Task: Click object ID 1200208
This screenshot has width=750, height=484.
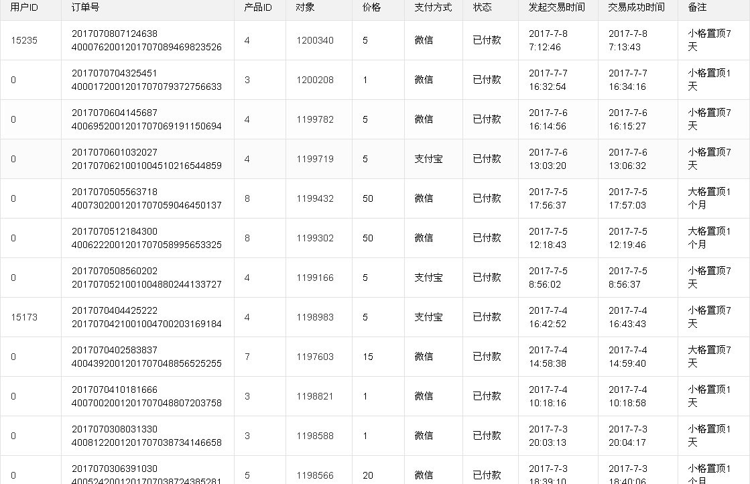Action: [x=315, y=80]
